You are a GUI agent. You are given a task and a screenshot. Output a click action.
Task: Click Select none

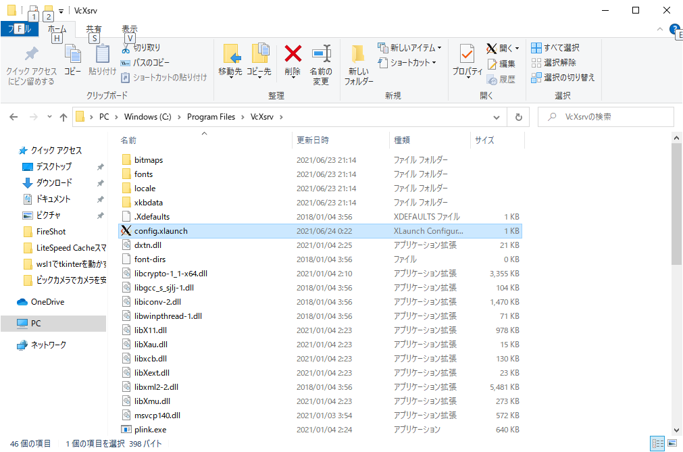pos(554,63)
